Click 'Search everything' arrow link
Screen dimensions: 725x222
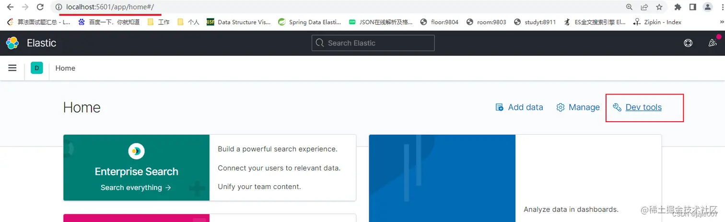[x=136, y=188]
